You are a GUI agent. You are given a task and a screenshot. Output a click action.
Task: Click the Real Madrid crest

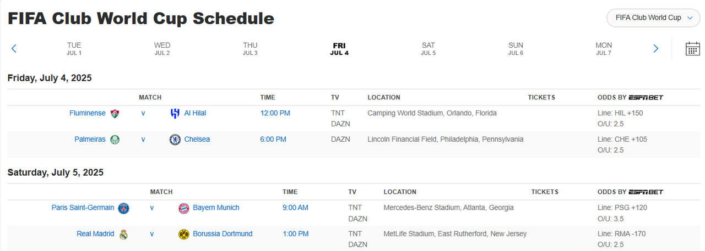tap(123, 235)
